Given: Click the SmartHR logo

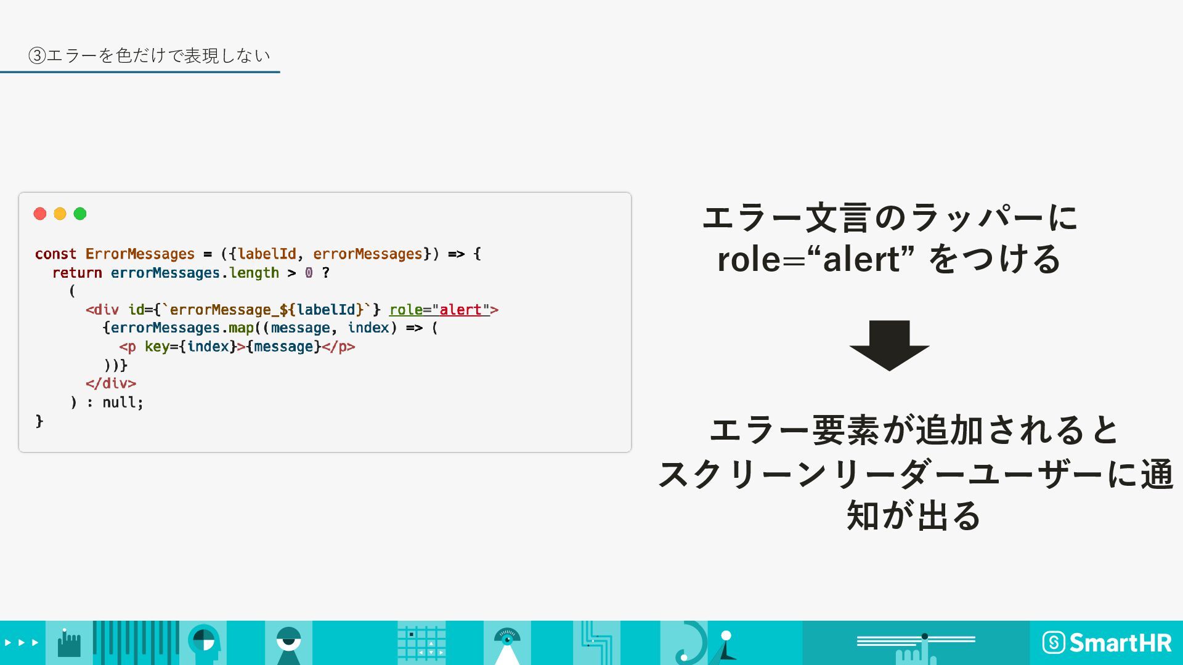Looking at the screenshot, I should (1107, 643).
